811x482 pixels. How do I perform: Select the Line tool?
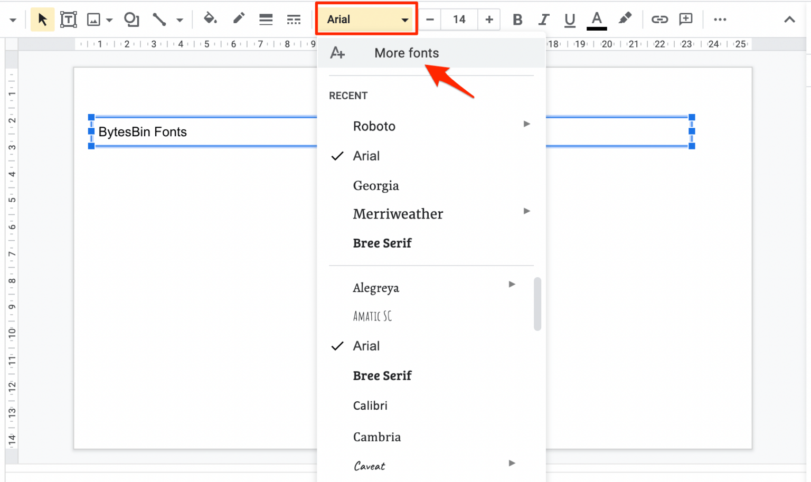click(158, 19)
